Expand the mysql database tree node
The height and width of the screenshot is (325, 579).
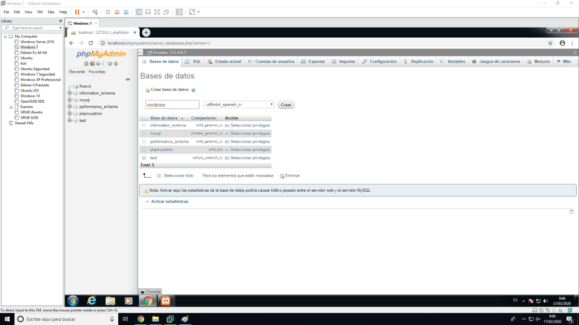[70, 100]
